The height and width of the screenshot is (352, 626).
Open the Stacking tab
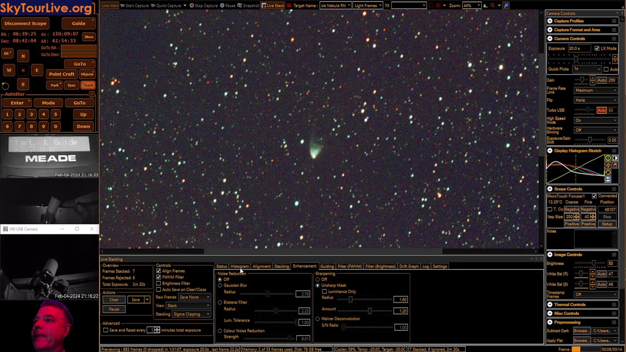pos(282,266)
